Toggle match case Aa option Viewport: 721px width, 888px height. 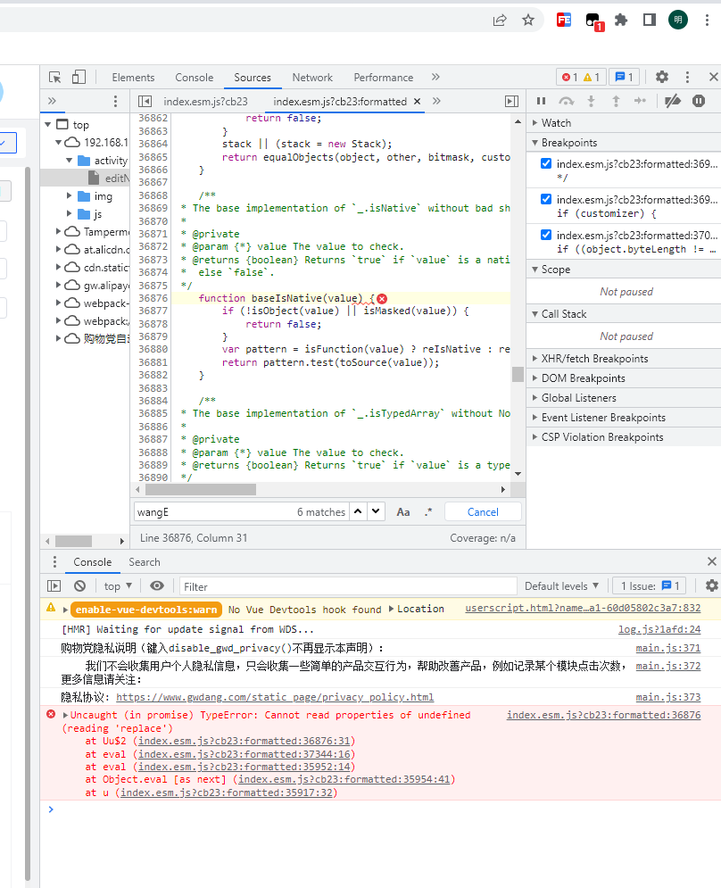pos(402,512)
